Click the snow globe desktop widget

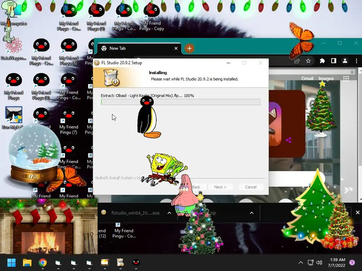pos(34,154)
